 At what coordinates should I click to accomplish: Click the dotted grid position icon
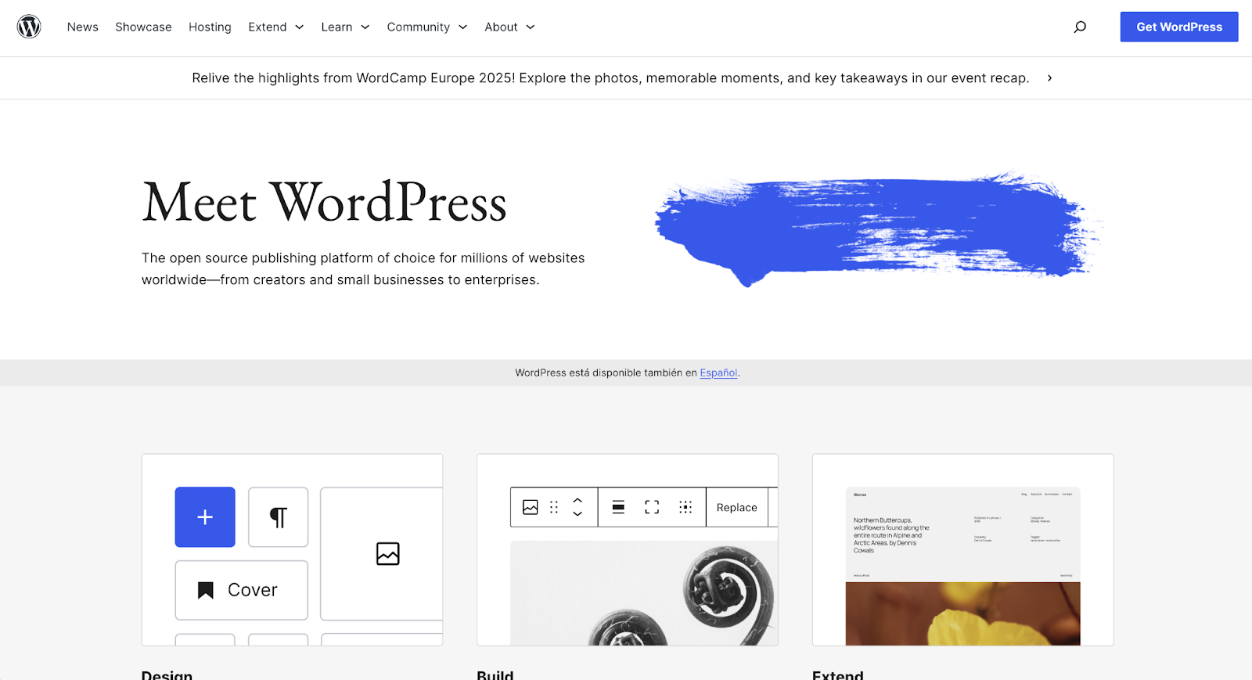click(685, 507)
